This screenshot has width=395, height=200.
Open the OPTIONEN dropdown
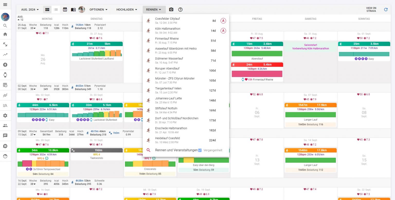98,9
